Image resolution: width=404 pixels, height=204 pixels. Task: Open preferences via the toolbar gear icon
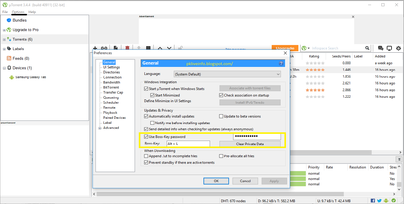click(x=398, y=48)
